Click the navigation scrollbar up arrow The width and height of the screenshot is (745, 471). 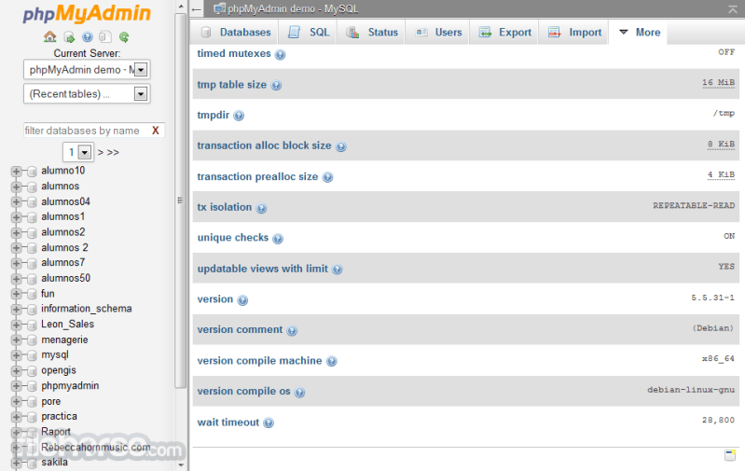point(181,7)
